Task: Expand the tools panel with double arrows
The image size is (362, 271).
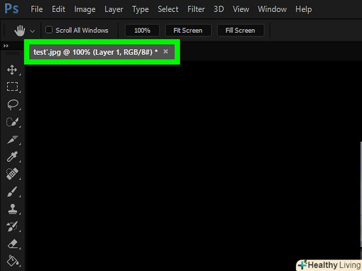Action: click(6, 46)
